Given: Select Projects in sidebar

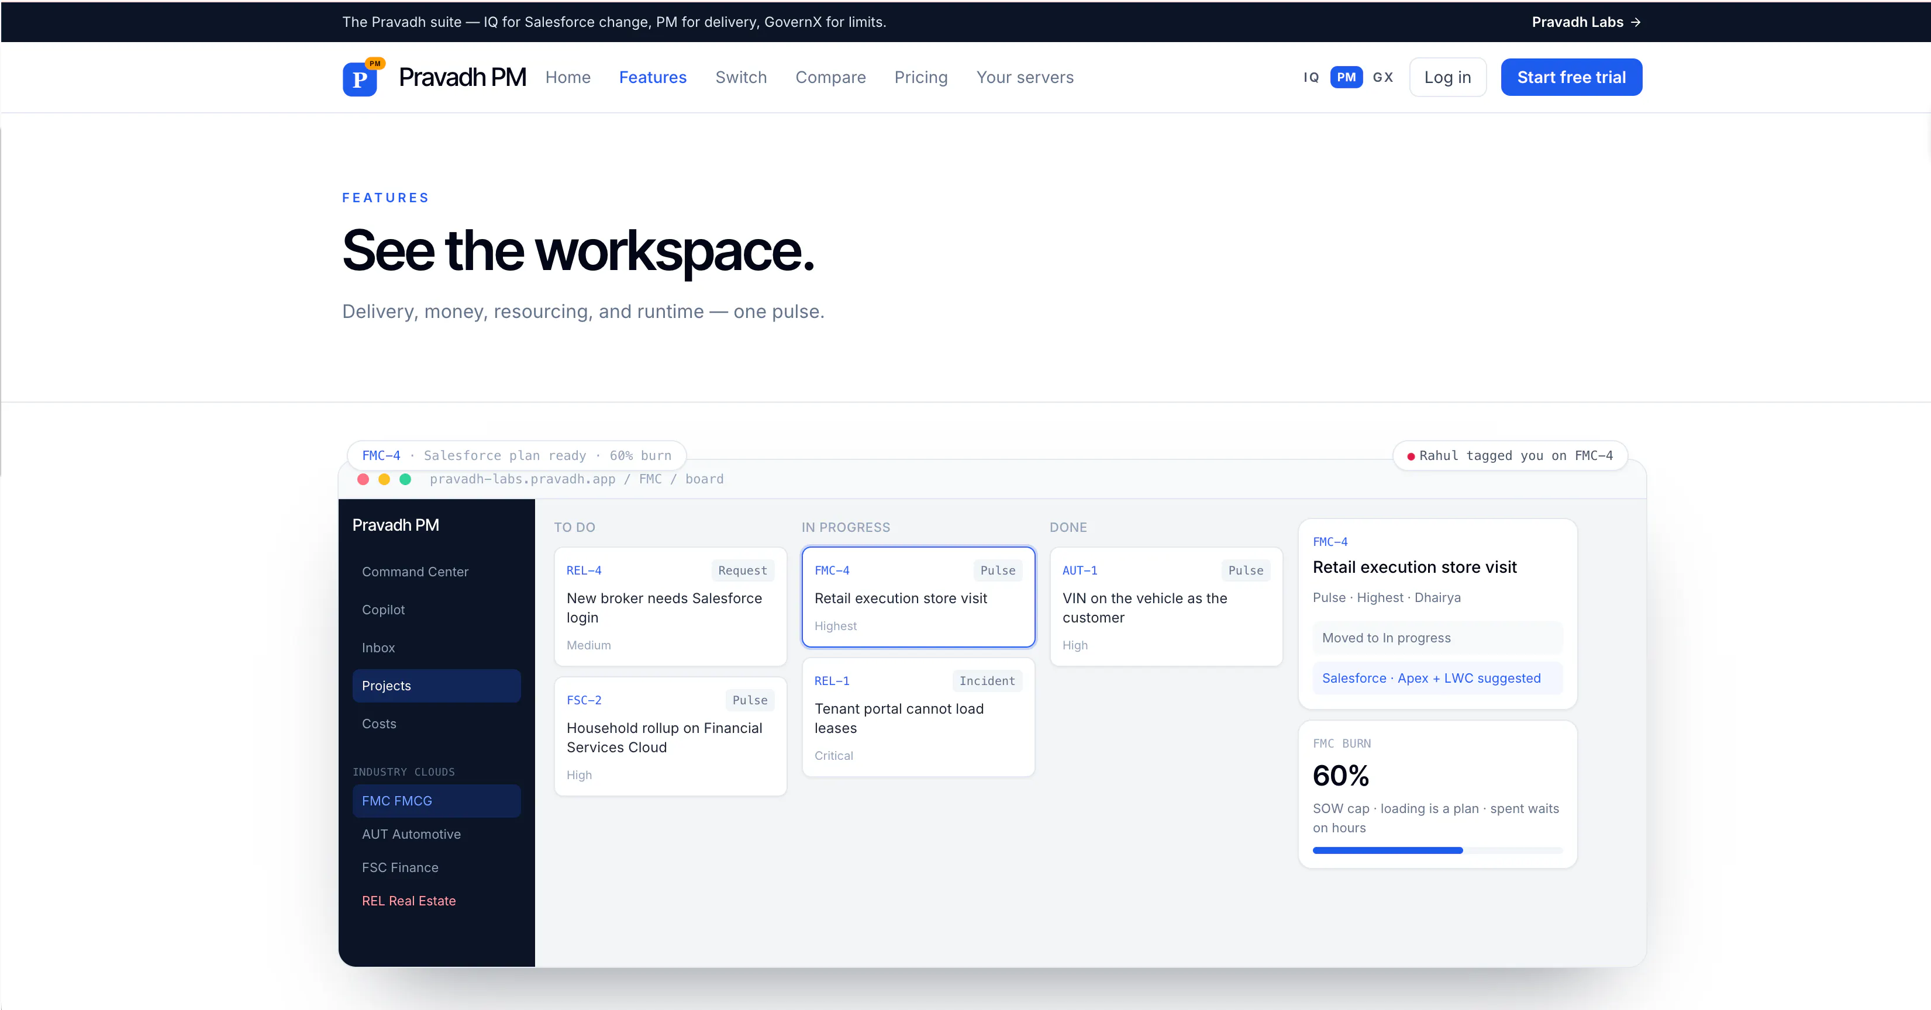Looking at the screenshot, I should pos(436,686).
